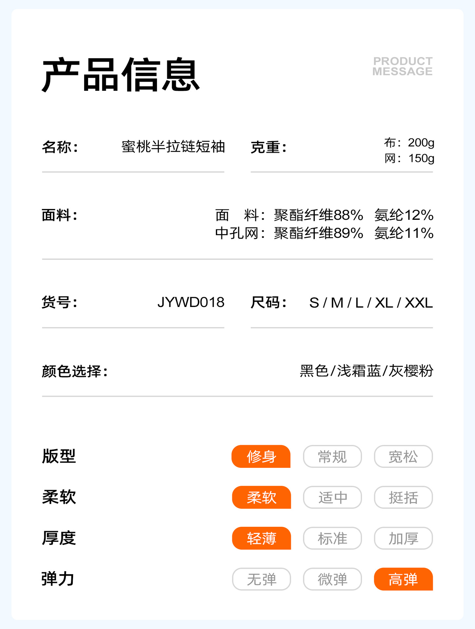Click the highlighted 高弹 elasticity option
The width and height of the screenshot is (475, 629).
point(403,579)
